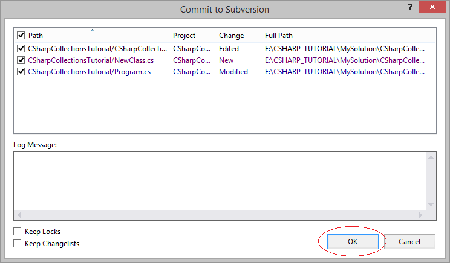
Task: Select the CSharpCollectionsTutorial/NewClass.cs row
Action: (x=224, y=60)
